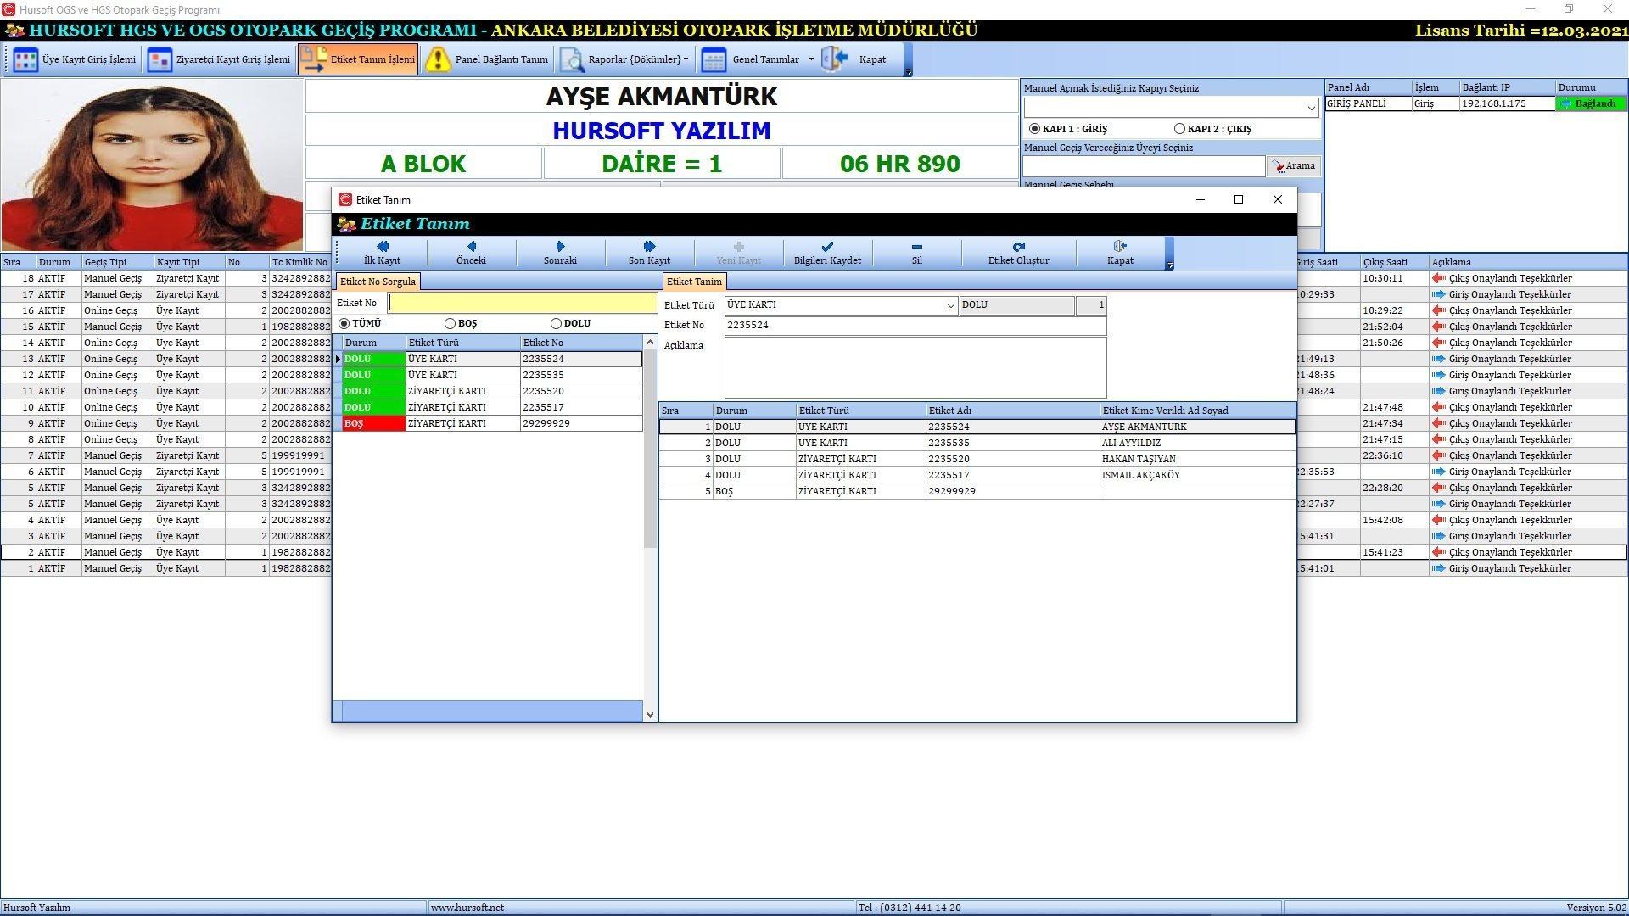Select Bilgileri Kaydet to save record
The width and height of the screenshot is (1629, 916).
tap(826, 252)
